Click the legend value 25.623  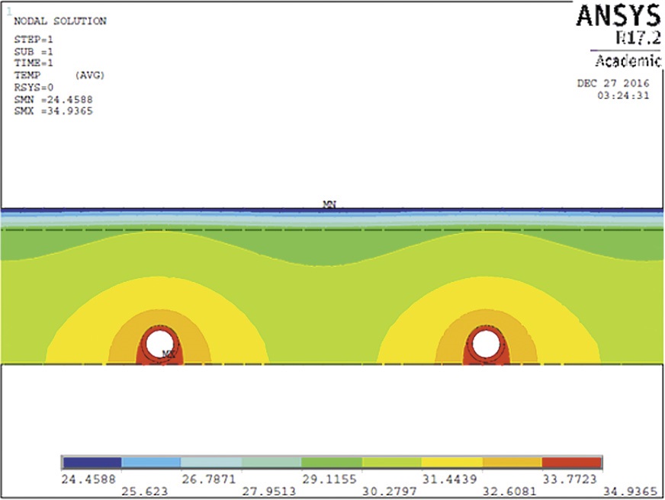[x=145, y=492]
